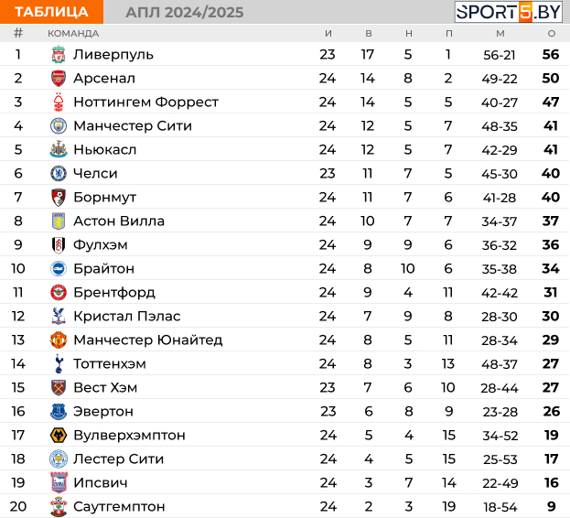Image resolution: width=570 pixels, height=518 pixels.
Task: Sort by the О points column header
Action: 552,34
